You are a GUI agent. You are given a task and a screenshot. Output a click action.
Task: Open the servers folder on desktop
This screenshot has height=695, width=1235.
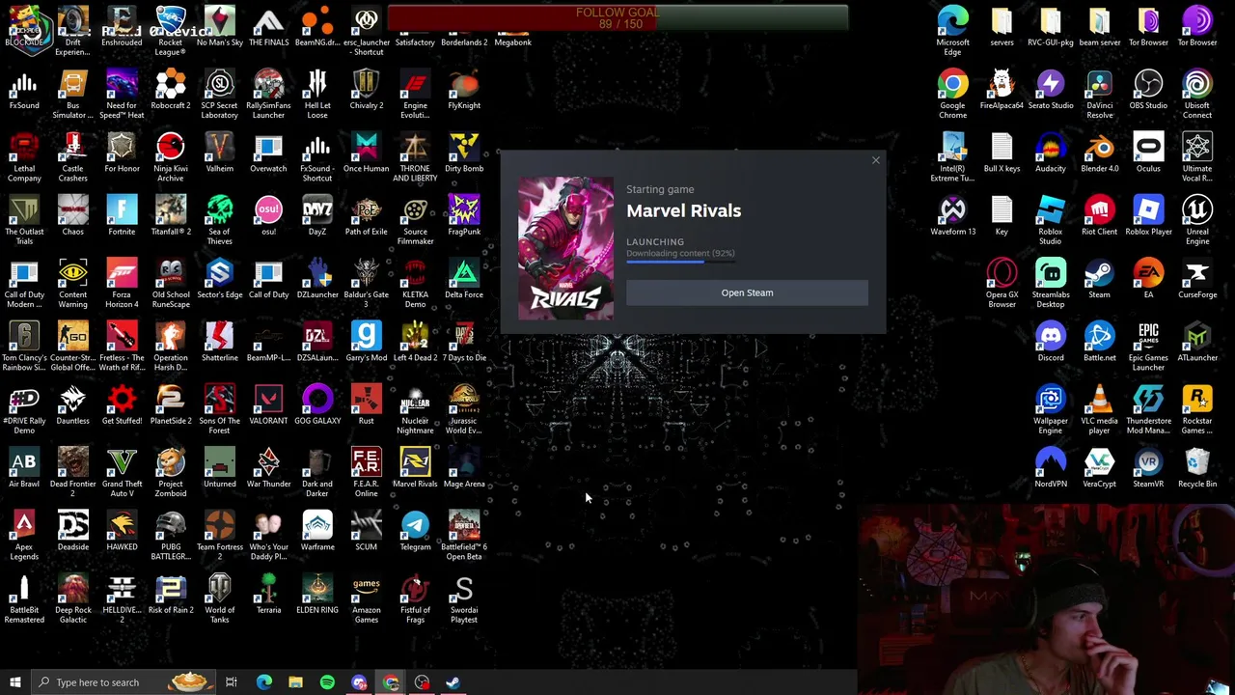1002,27
